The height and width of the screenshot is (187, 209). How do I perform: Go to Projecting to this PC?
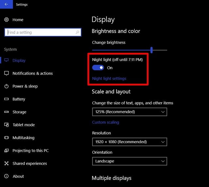pyautogui.click(x=30, y=151)
